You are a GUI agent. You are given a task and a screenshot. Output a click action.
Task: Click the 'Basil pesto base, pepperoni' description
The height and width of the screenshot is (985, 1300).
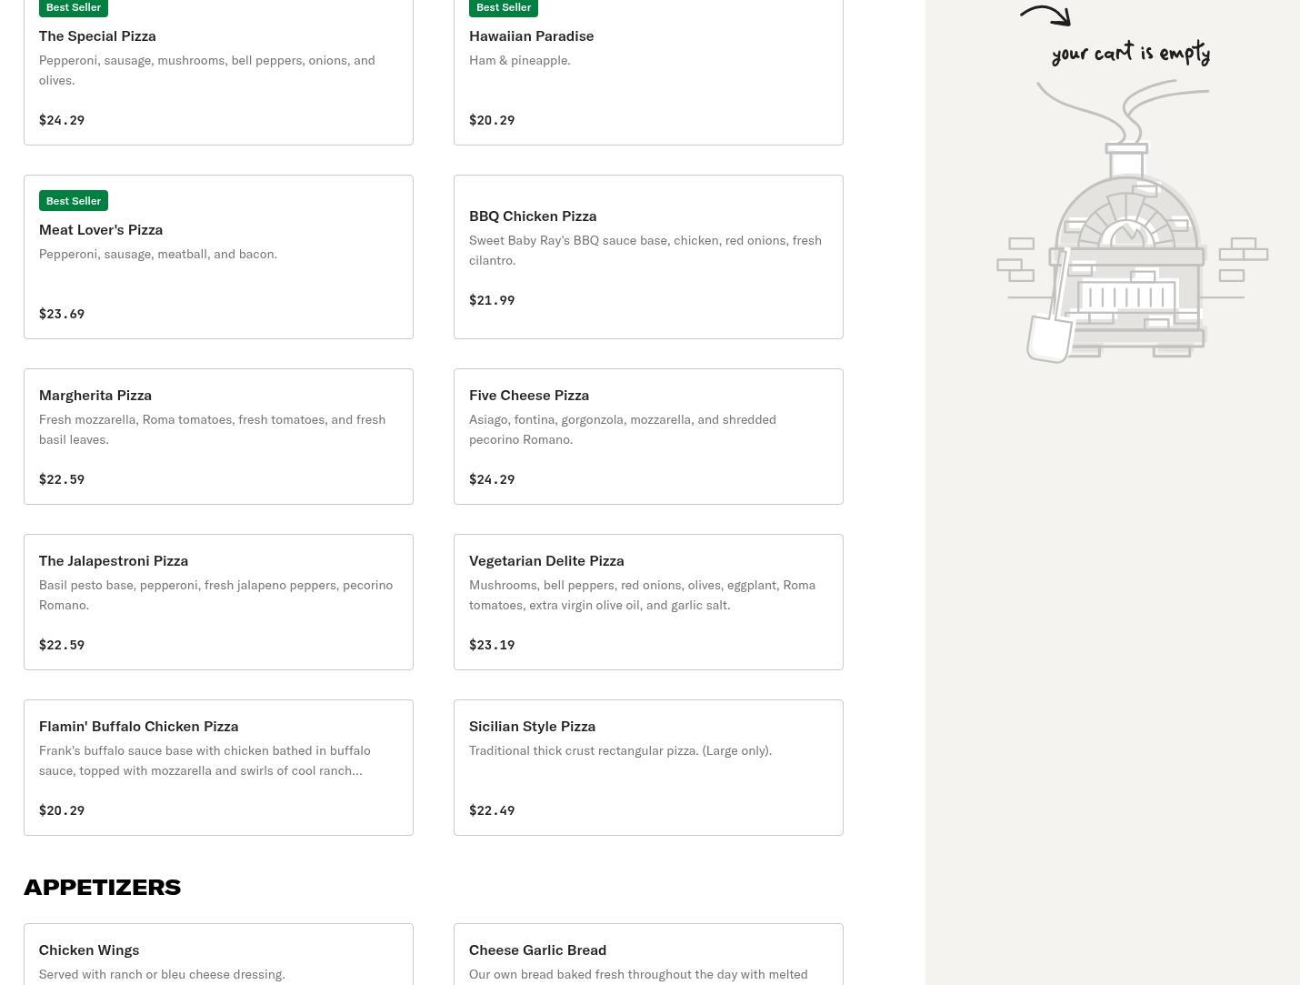click(x=216, y=595)
